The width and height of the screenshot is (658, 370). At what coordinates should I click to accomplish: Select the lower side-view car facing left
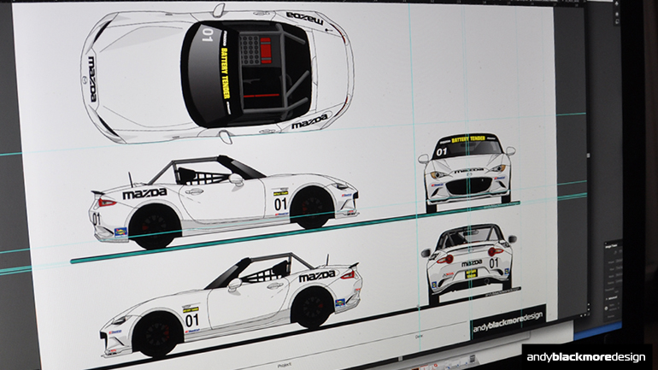[231, 304]
